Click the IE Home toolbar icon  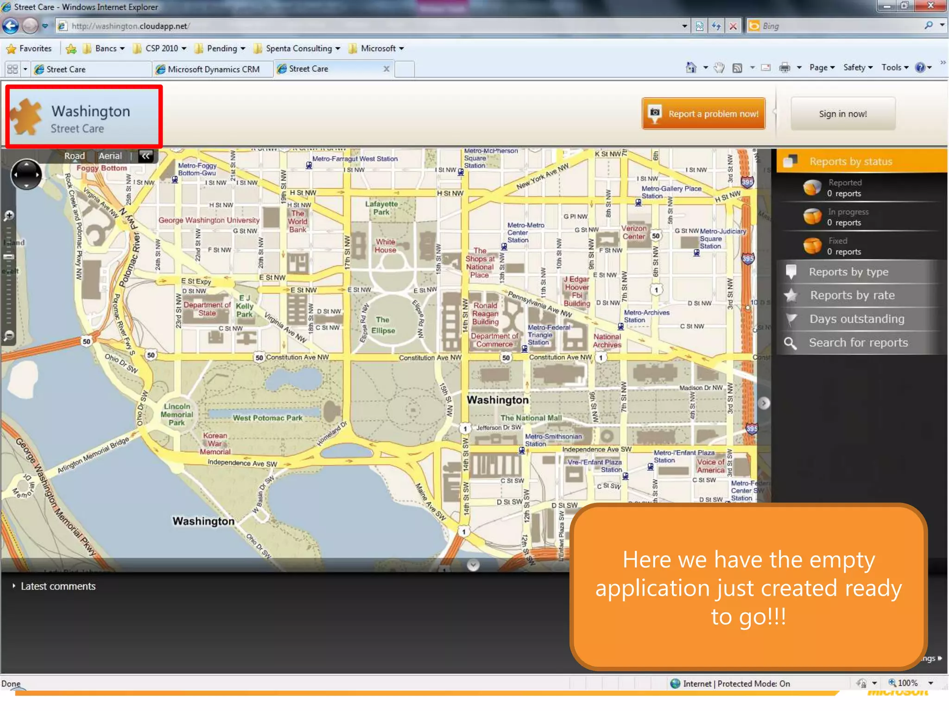click(691, 68)
